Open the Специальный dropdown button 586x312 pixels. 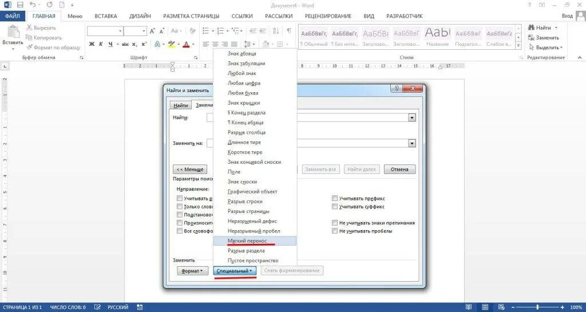235,271
